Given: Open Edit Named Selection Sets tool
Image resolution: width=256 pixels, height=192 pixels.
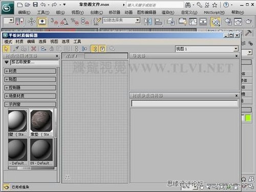Looking at the screenshot, I should [x=97, y=21].
